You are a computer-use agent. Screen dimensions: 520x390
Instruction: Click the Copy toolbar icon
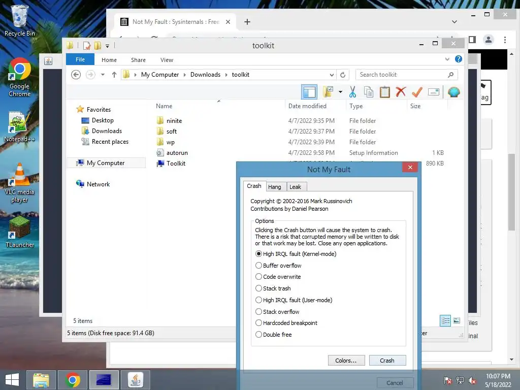pos(369,92)
